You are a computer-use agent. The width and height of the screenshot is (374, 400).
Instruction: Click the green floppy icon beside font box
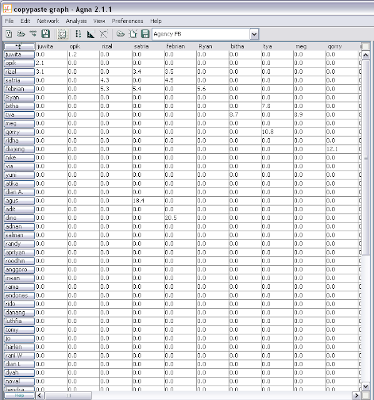[145, 34]
